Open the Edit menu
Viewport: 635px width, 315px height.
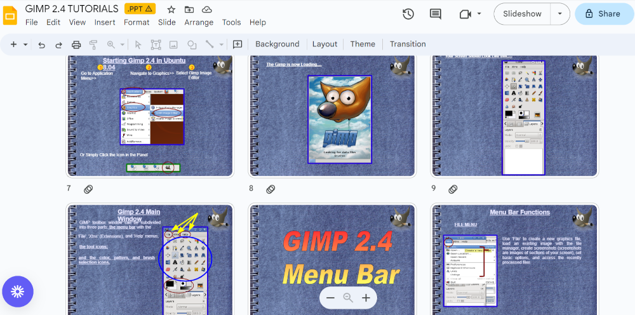pos(53,22)
